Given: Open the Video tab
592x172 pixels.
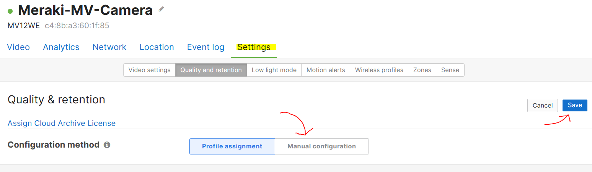Looking at the screenshot, I should [x=18, y=47].
